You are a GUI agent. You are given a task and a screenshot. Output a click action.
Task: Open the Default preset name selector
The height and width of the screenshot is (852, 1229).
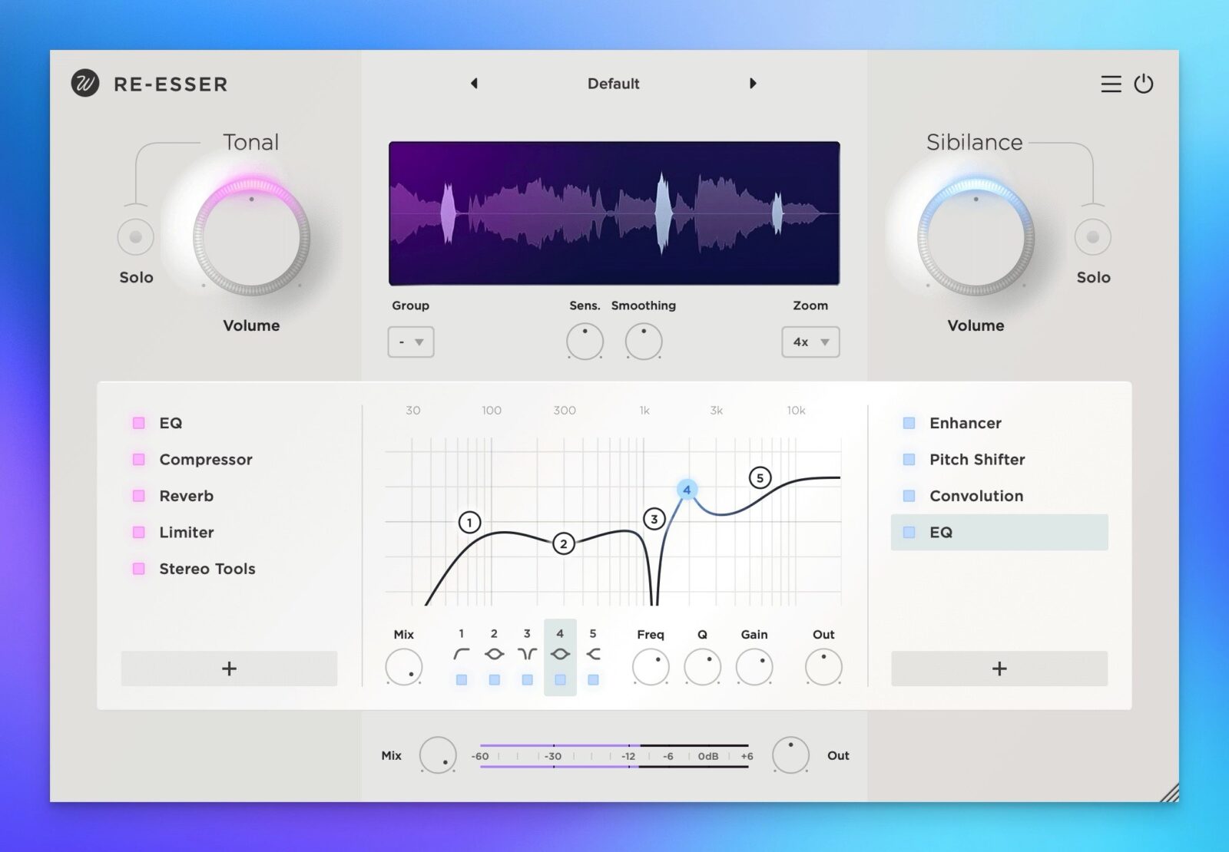tap(613, 84)
